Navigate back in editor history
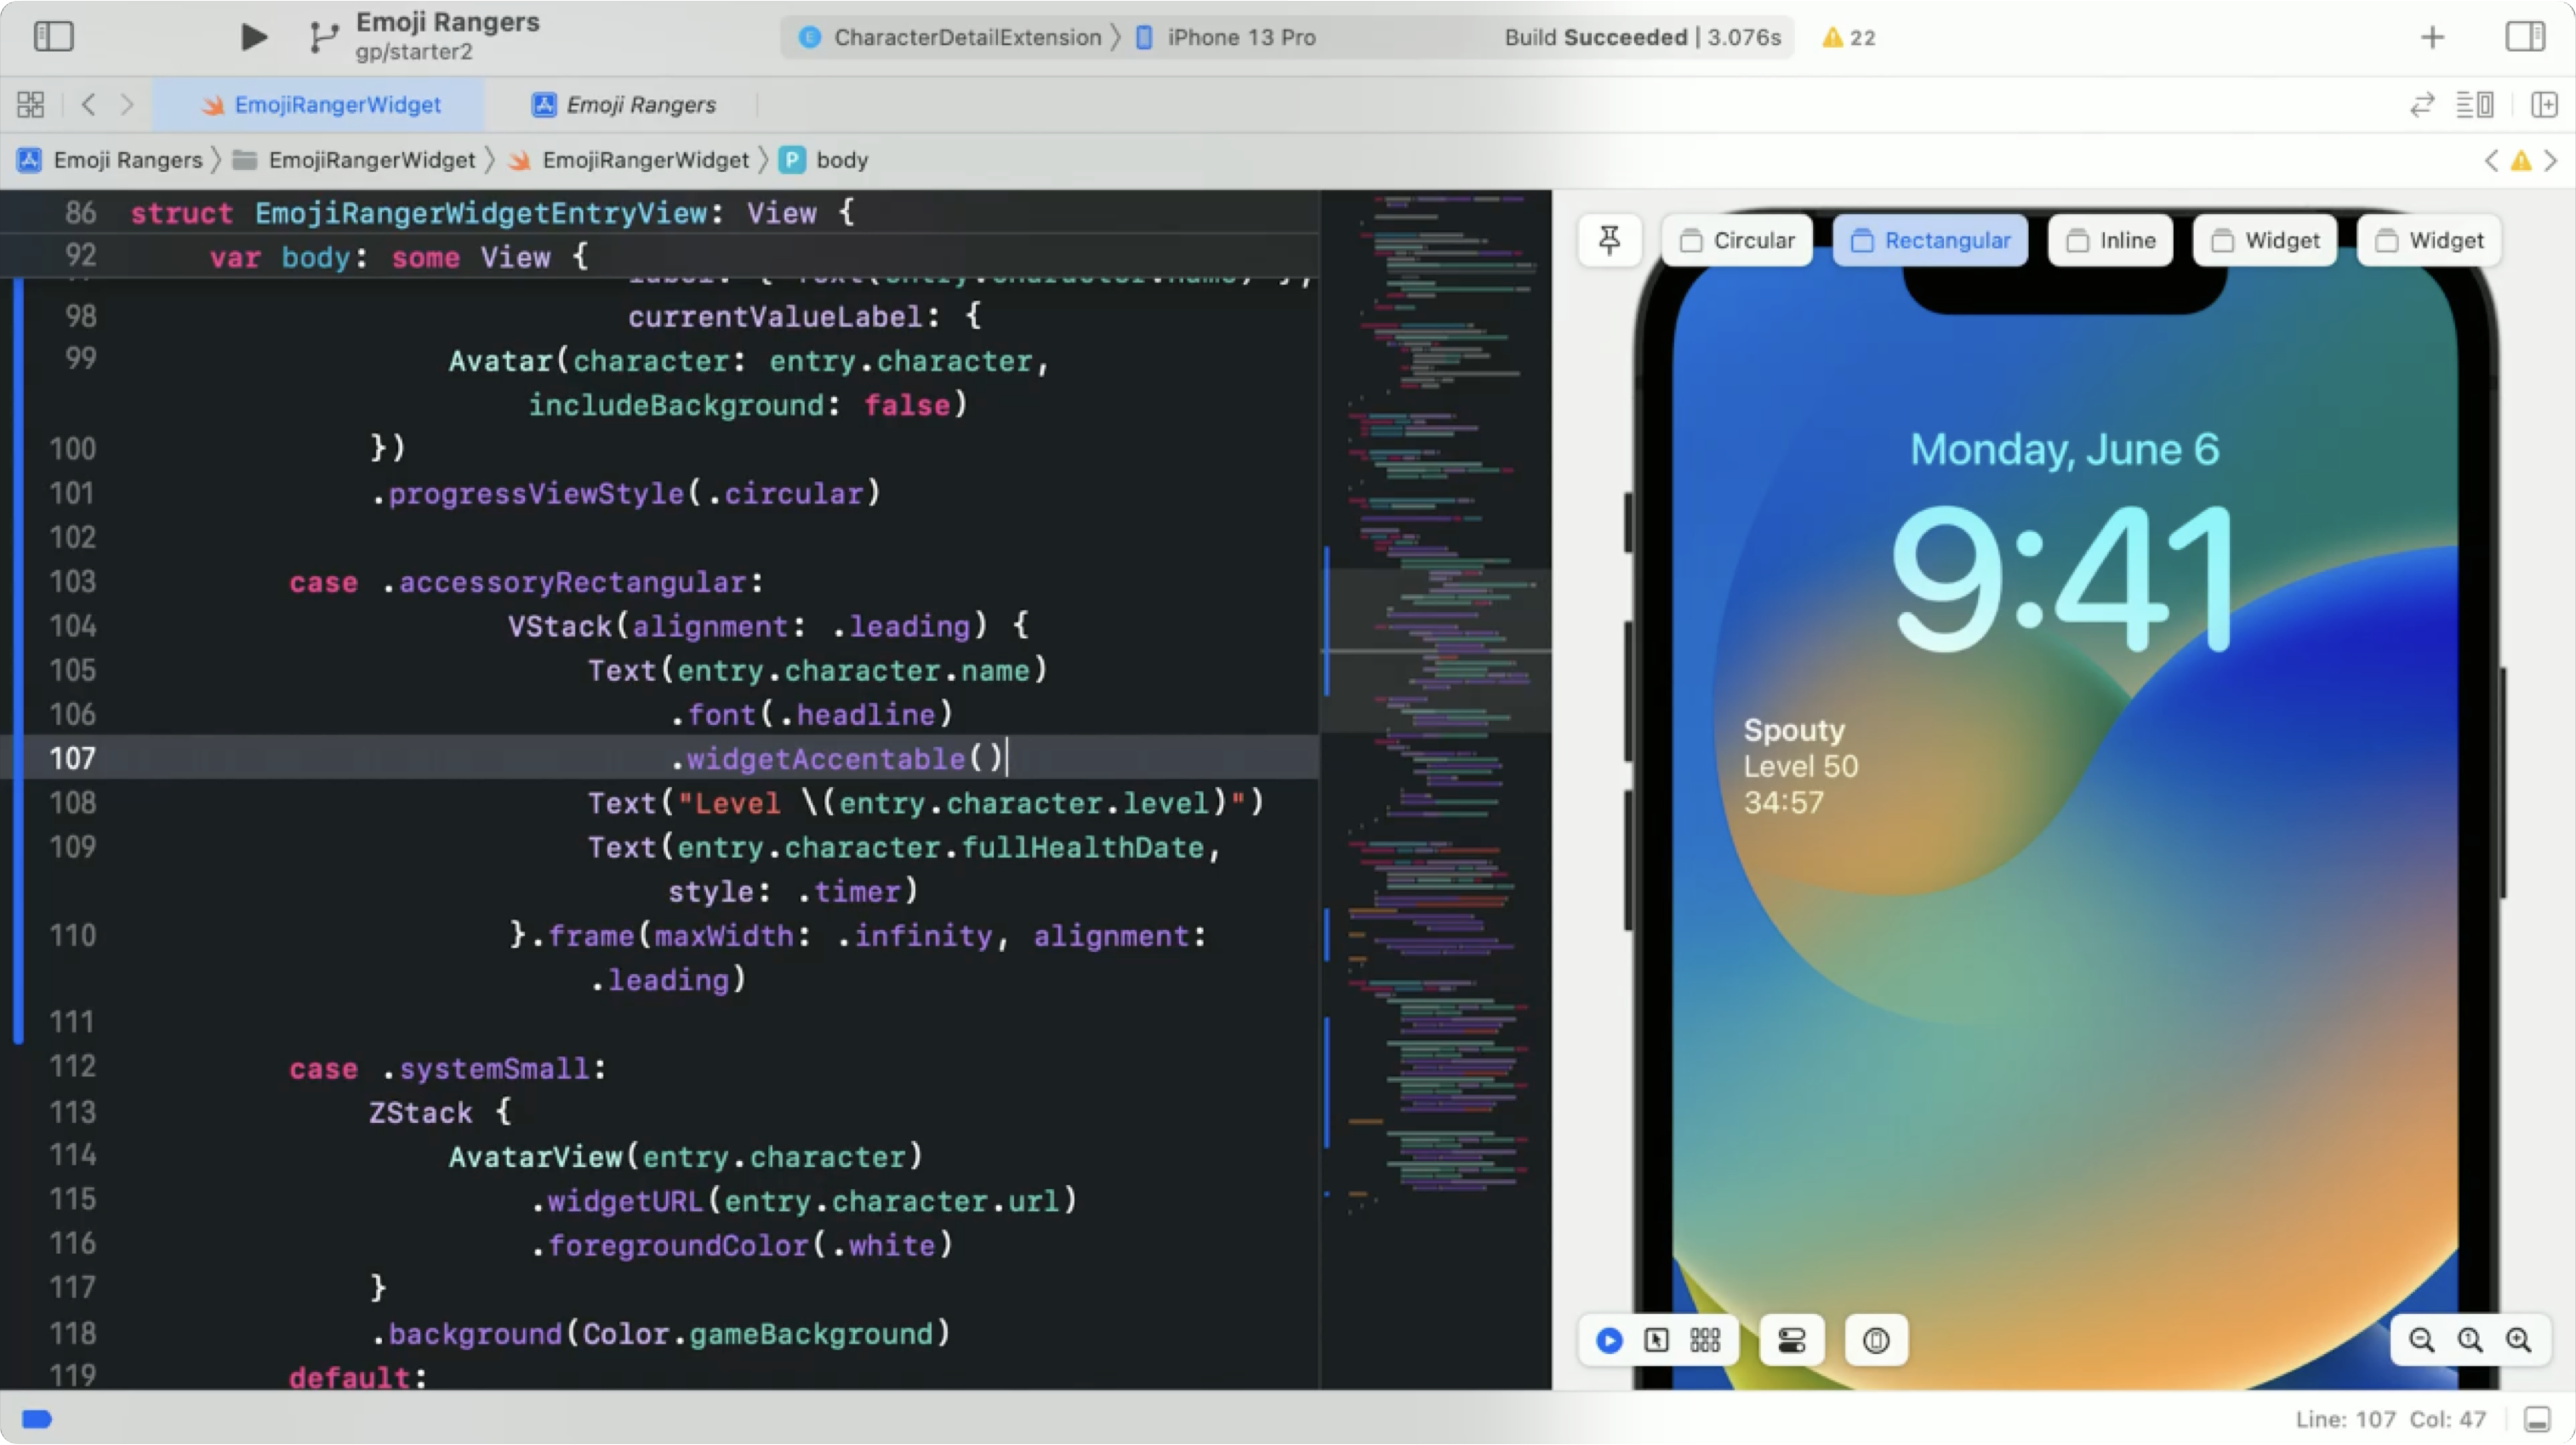Viewport: 2576px width, 1445px height. pos(88,104)
